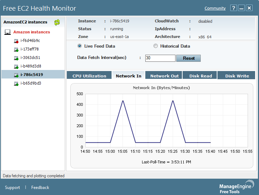This screenshot has height=195, width=259.
Task: Click the status icon of i-b489d3d8
Action: pos(16,66)
